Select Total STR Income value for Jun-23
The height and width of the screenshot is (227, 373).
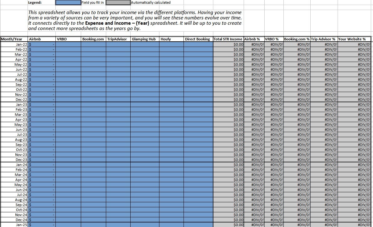click(228, 130)
